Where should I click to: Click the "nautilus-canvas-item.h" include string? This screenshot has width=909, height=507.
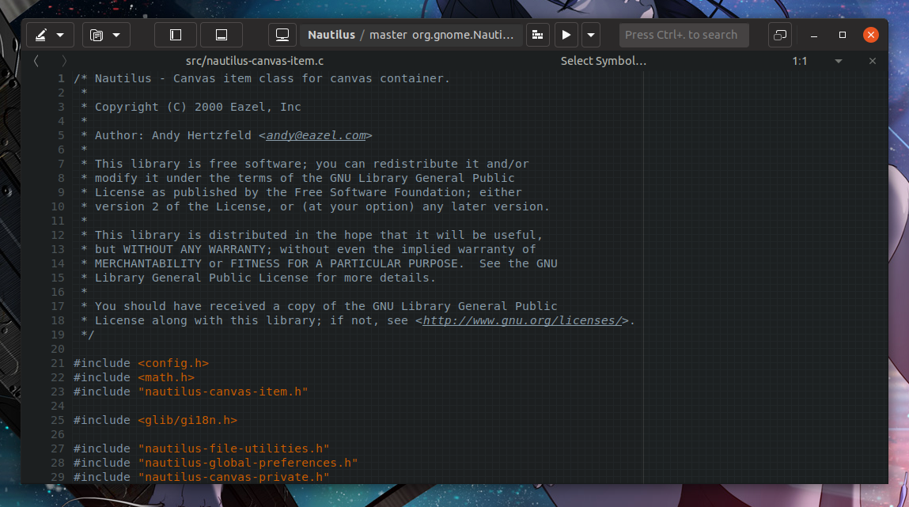point(223,392)
